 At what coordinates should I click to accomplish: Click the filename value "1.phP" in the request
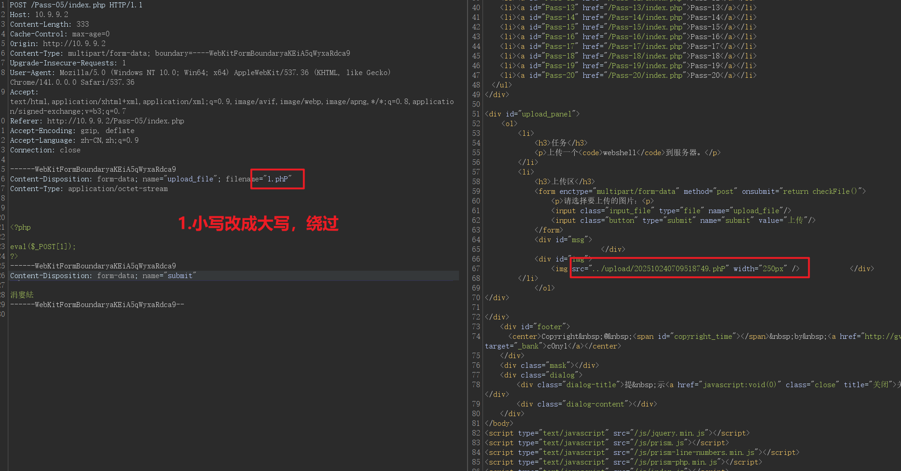(x=277, y=179)
